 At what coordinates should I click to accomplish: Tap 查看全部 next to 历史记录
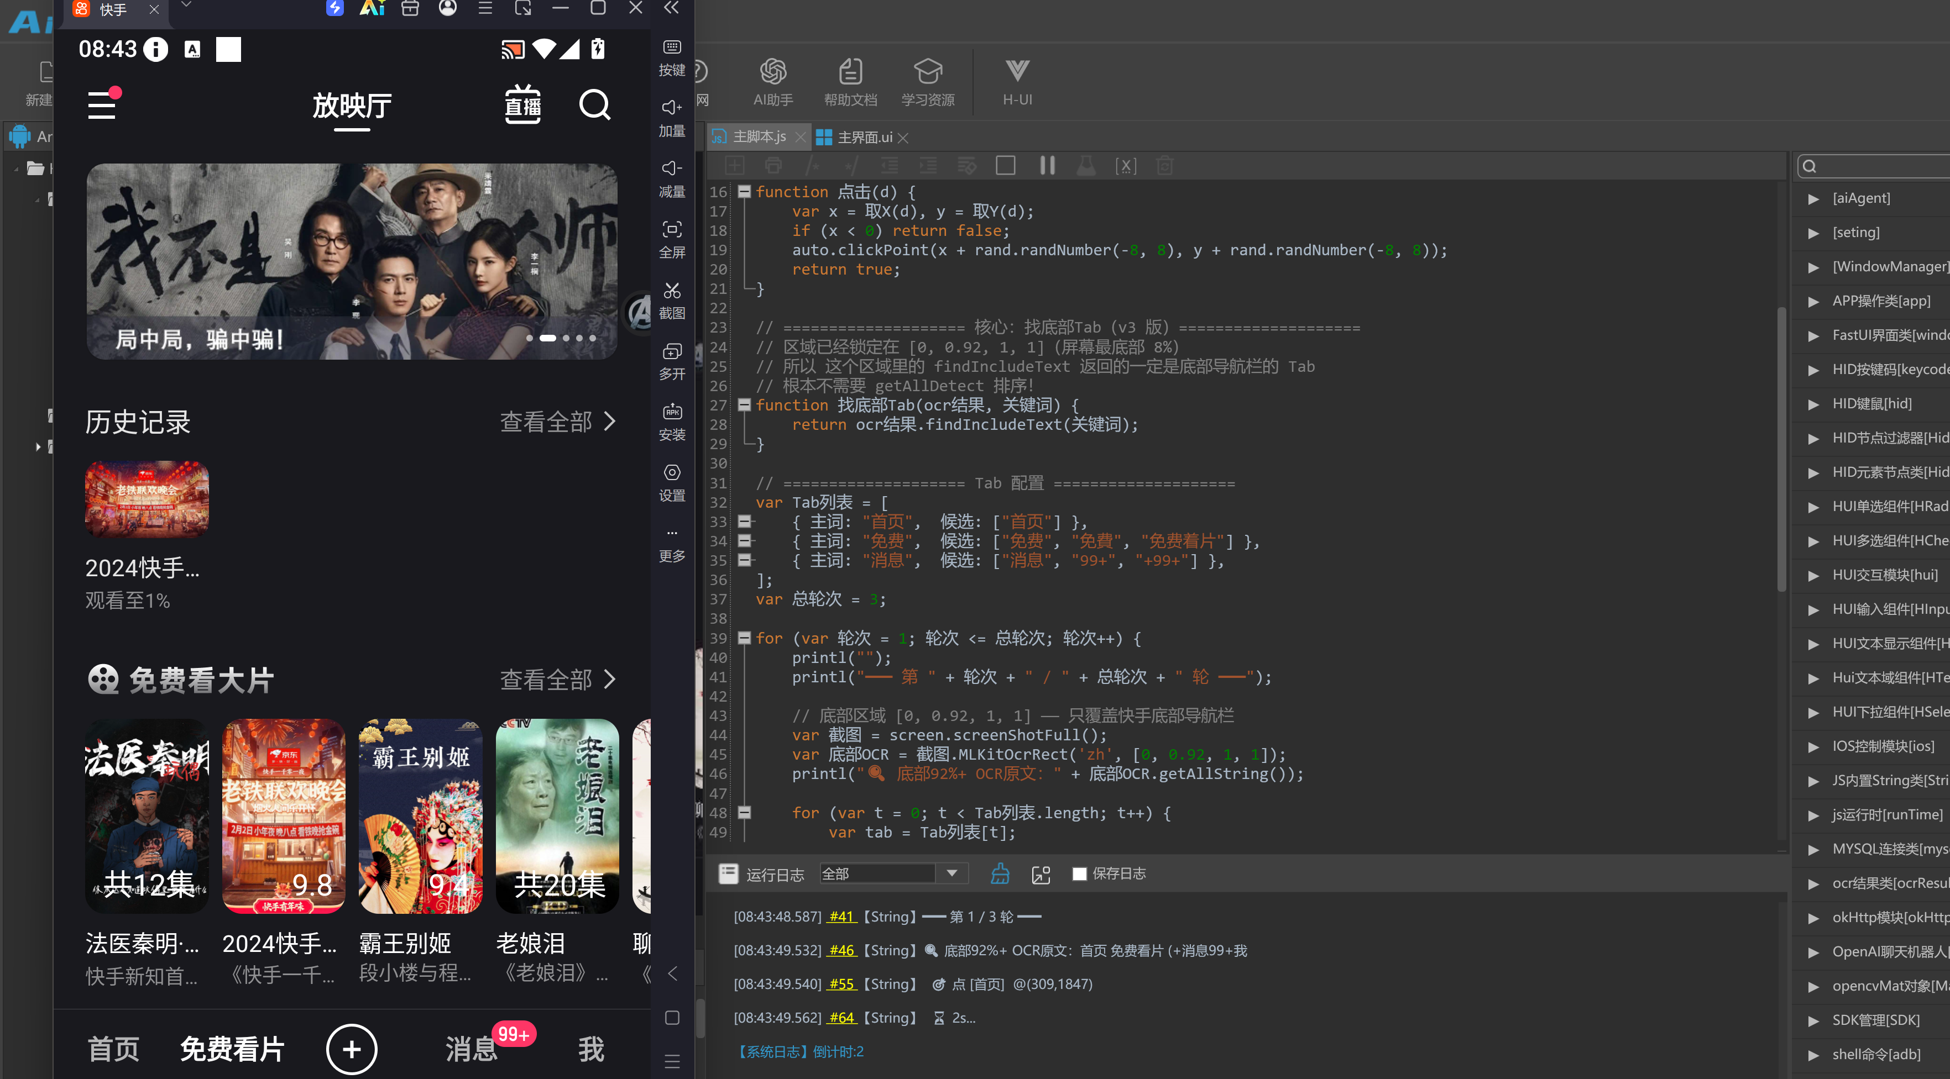[x=558, y=422]
